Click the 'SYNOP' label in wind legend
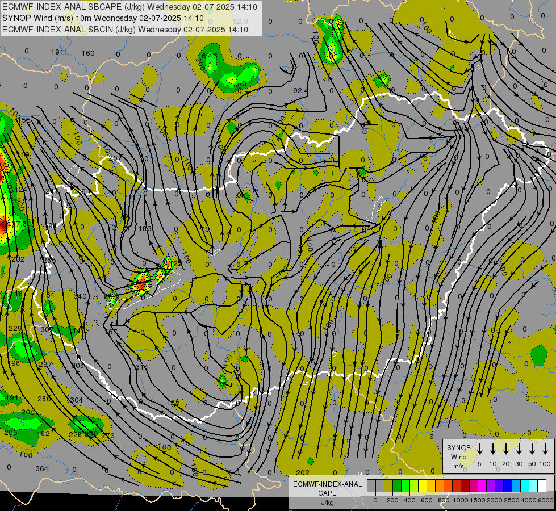 point(458,448)
